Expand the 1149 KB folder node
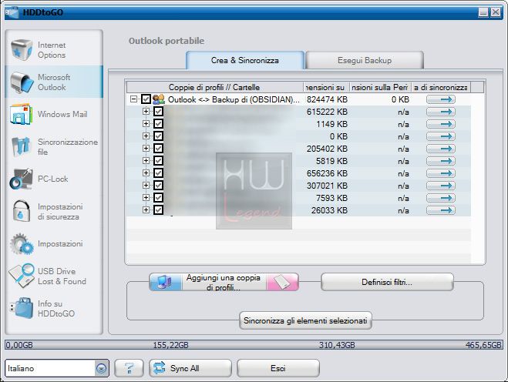Viewport: 508px width, 382px height. click(x=146, y=124)
